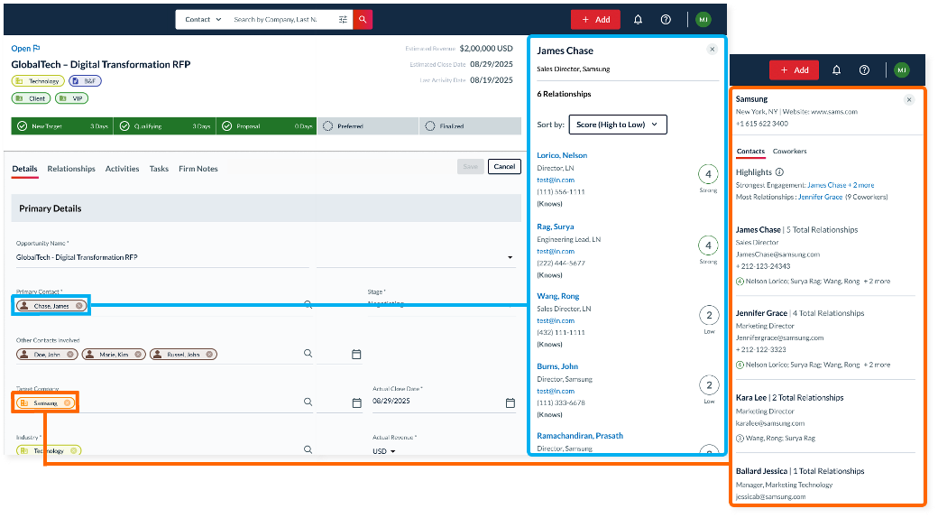Open the Actual Close Date calendar picker
Screen dimensions: 938x518
(x=510, y=403)
